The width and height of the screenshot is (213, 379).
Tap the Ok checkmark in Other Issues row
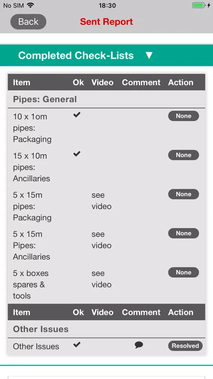77,345
